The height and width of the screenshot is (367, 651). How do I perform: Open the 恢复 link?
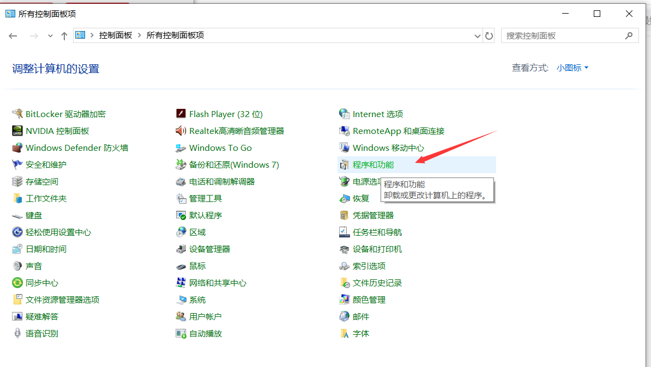(361, 199)
